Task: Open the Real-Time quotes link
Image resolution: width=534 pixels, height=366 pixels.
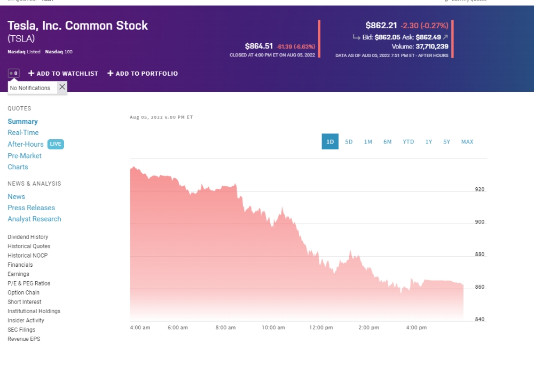Action: click(x=23, y=133)
